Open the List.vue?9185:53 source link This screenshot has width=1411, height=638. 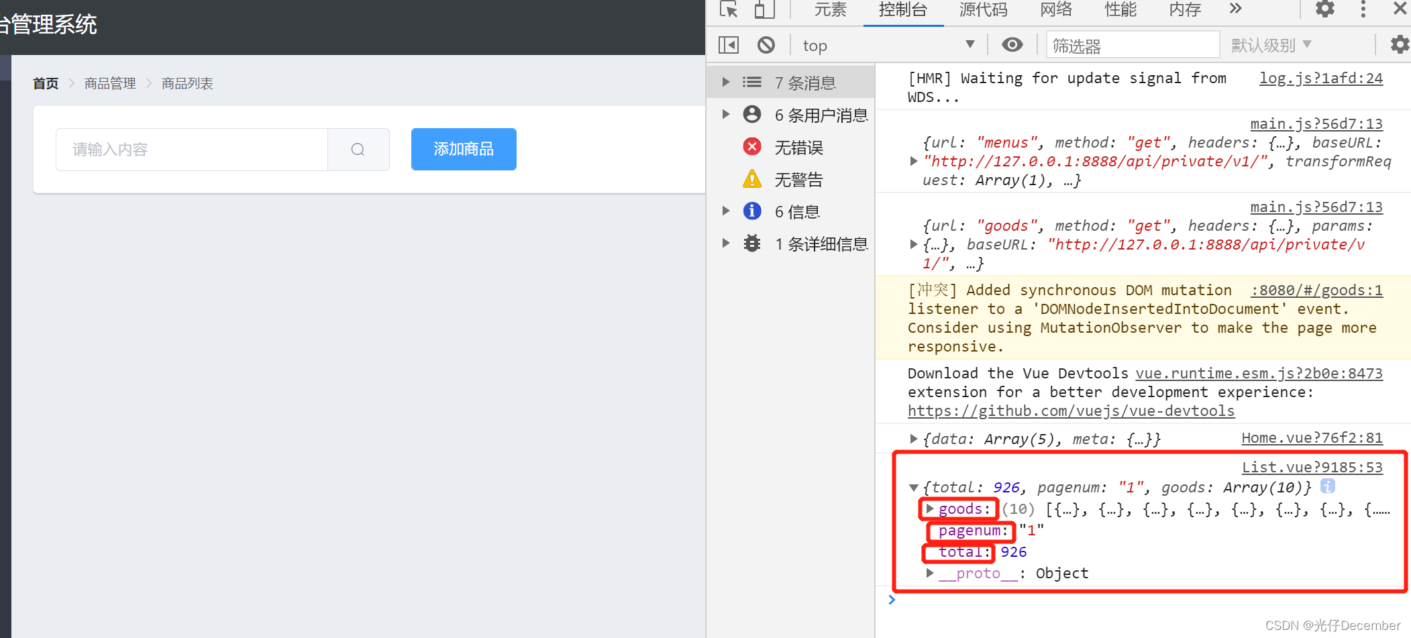coord(1312,467)
